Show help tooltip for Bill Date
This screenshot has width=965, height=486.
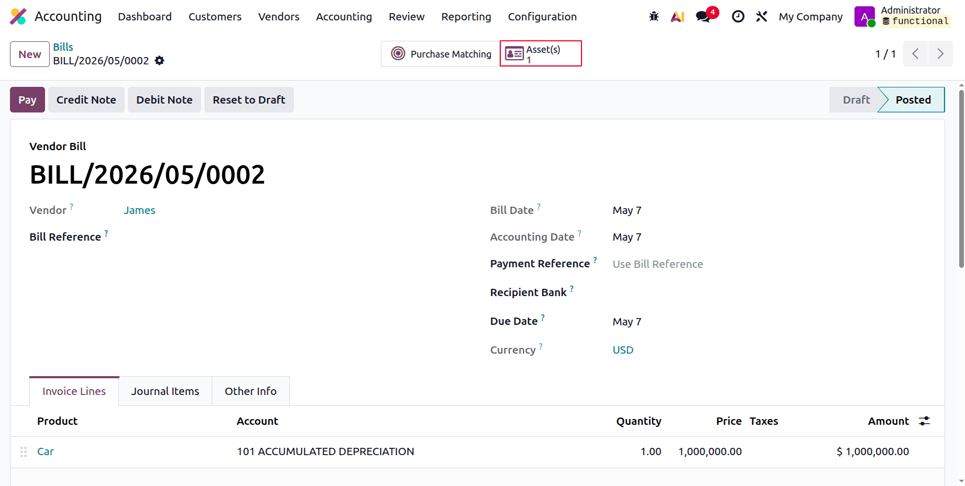coord(539,207)
